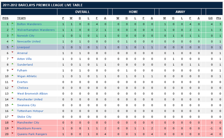Select the AWAY section header
The width and height of the screenshot is (224, 138).
[x=180, y=12]
